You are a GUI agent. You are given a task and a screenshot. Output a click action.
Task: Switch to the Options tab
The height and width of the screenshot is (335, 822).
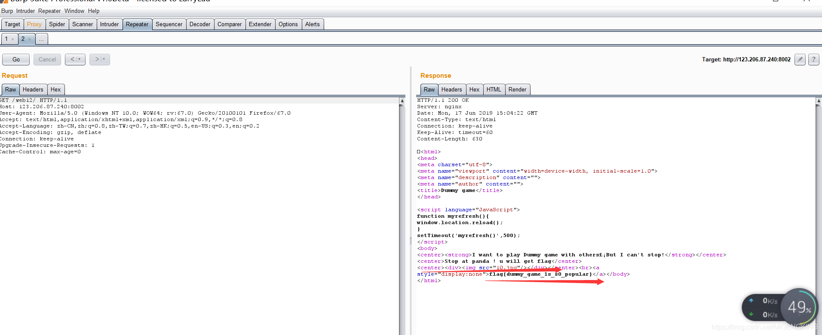pyautogui.click(x=288, y=24)
